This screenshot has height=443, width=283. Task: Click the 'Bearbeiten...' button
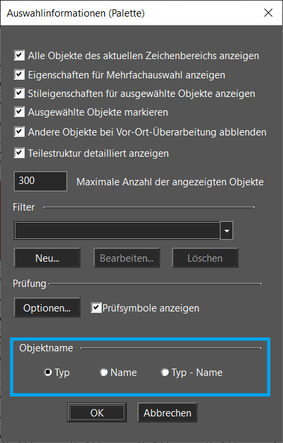(127, 258)
